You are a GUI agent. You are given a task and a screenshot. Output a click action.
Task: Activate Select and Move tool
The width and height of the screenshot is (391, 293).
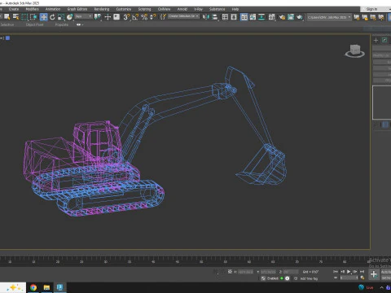(x=44, y=17)
